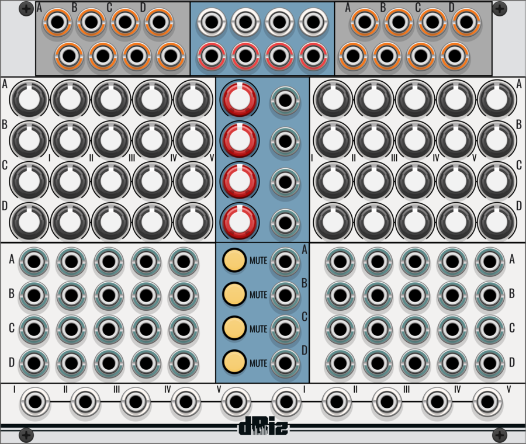Click the last red jack in top center section
526x444 pixels.
[313, 56]
